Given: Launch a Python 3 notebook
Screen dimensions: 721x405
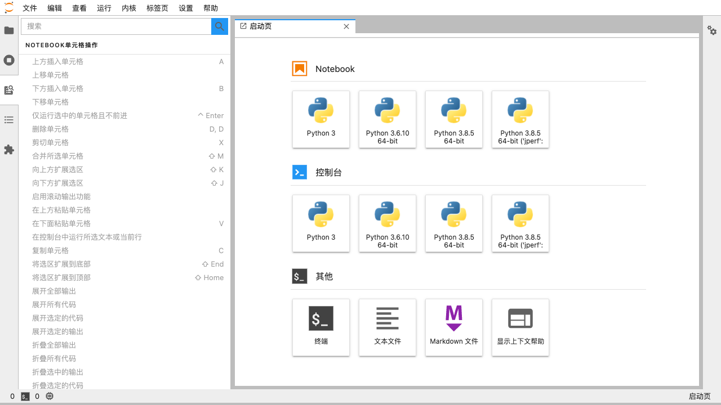Looking at the screenshot, I should pyautogui.click(x=321, y=119).
